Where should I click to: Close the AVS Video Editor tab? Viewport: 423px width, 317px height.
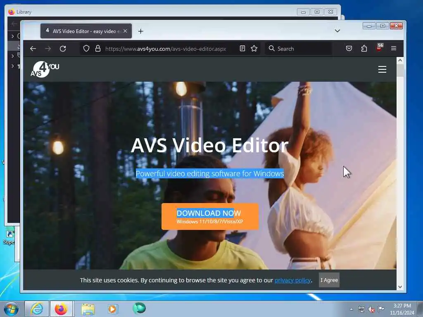[125, 31]
